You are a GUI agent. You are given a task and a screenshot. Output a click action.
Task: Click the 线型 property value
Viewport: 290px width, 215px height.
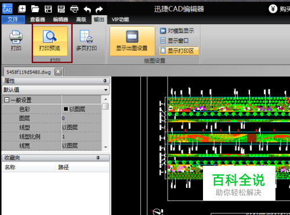tap(81, 127)
